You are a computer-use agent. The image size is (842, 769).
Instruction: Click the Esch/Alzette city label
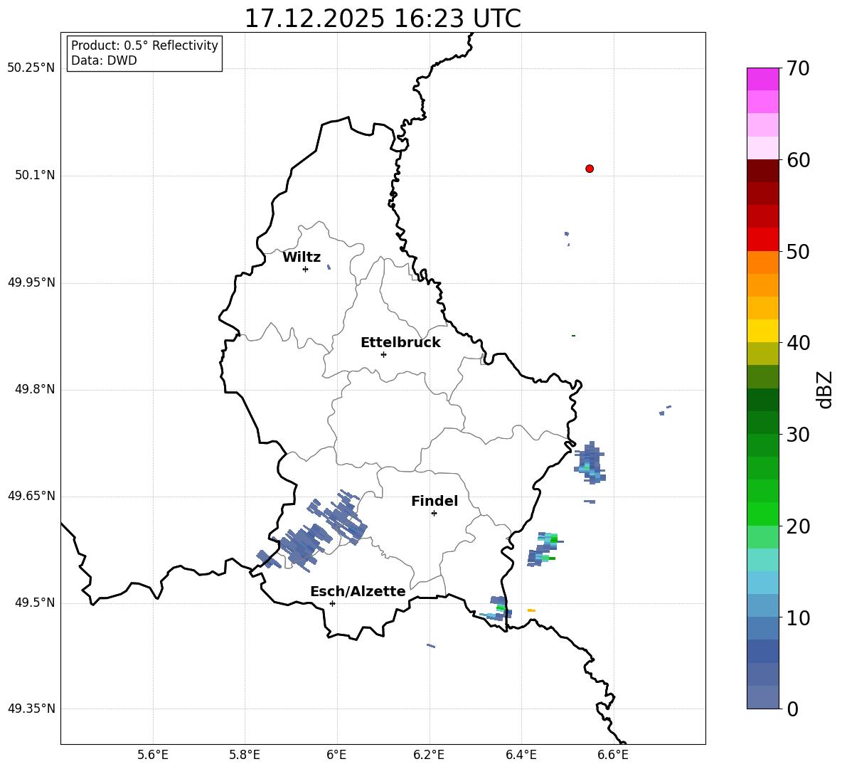pyautogui.click(x=358, y=591)
